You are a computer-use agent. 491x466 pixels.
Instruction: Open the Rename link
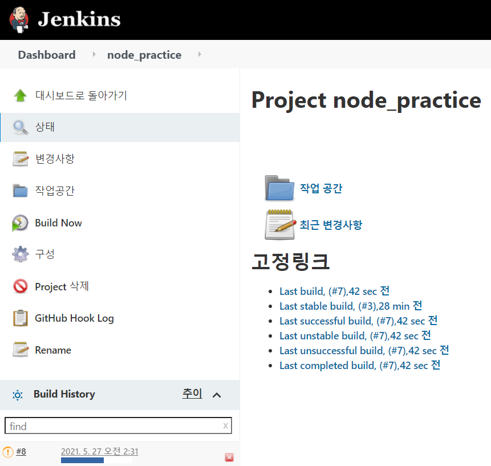[x=53, y=350]
